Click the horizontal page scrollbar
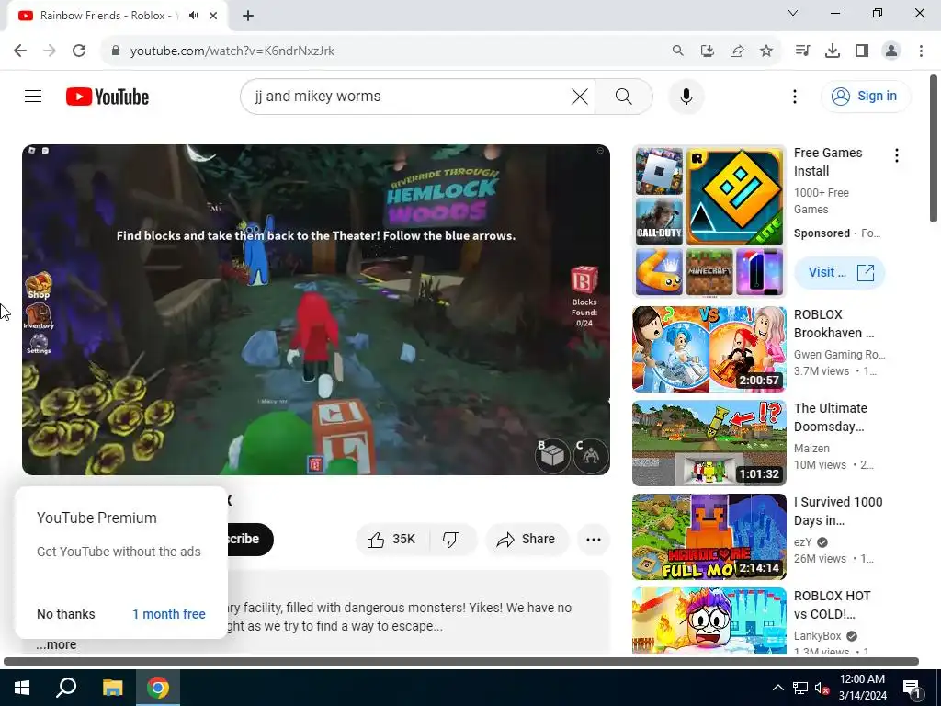The height and width of the screenshot is (706, 941). point(461,661)
